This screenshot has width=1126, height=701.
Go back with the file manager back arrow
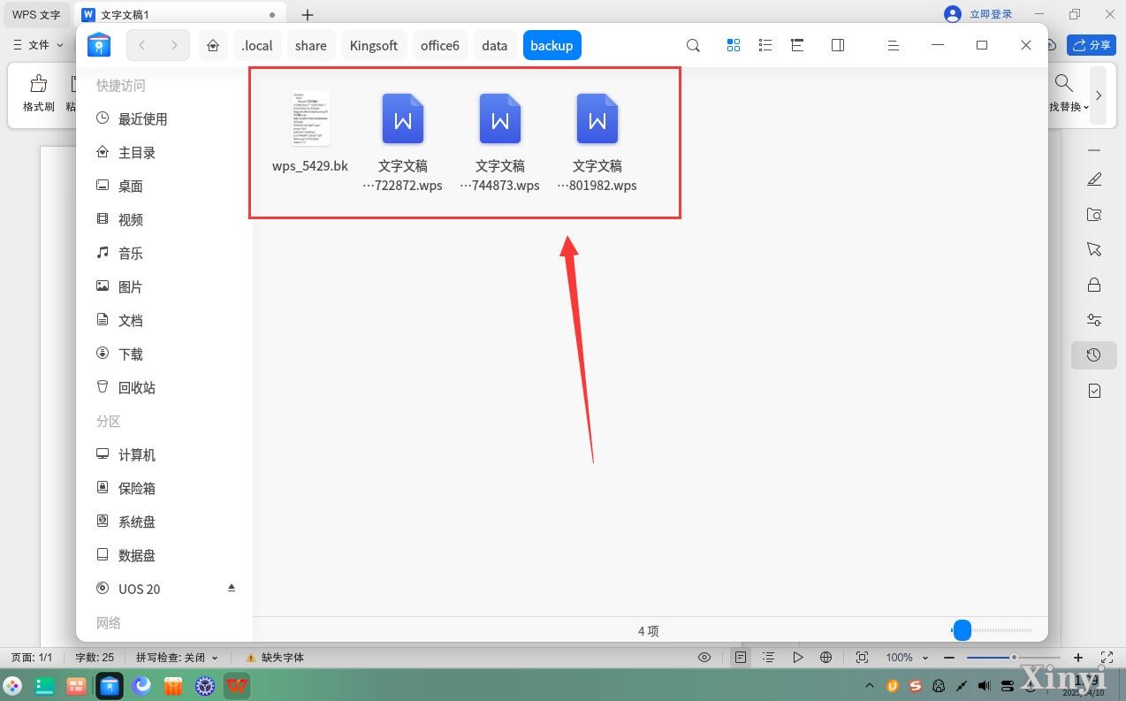click(142, 45)
